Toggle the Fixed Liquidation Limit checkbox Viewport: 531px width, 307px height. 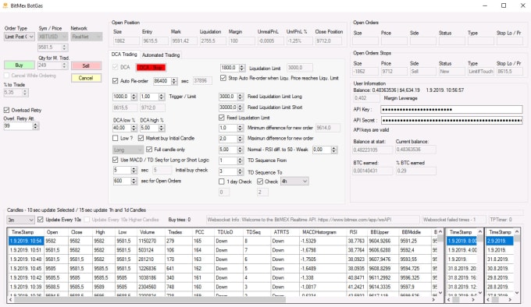coord(222,118)
